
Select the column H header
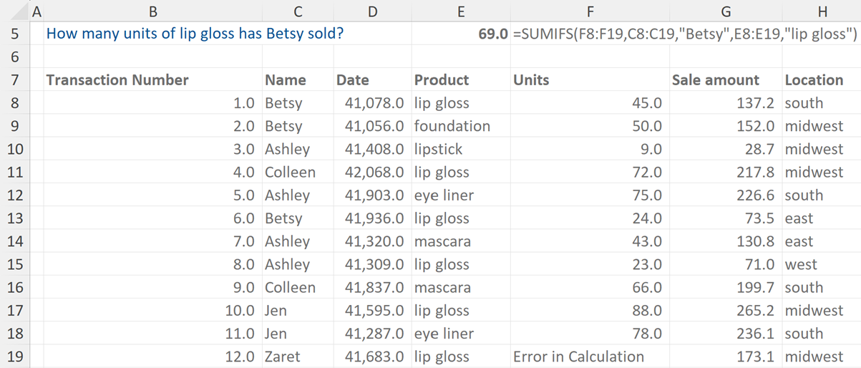tap(822, 11)
